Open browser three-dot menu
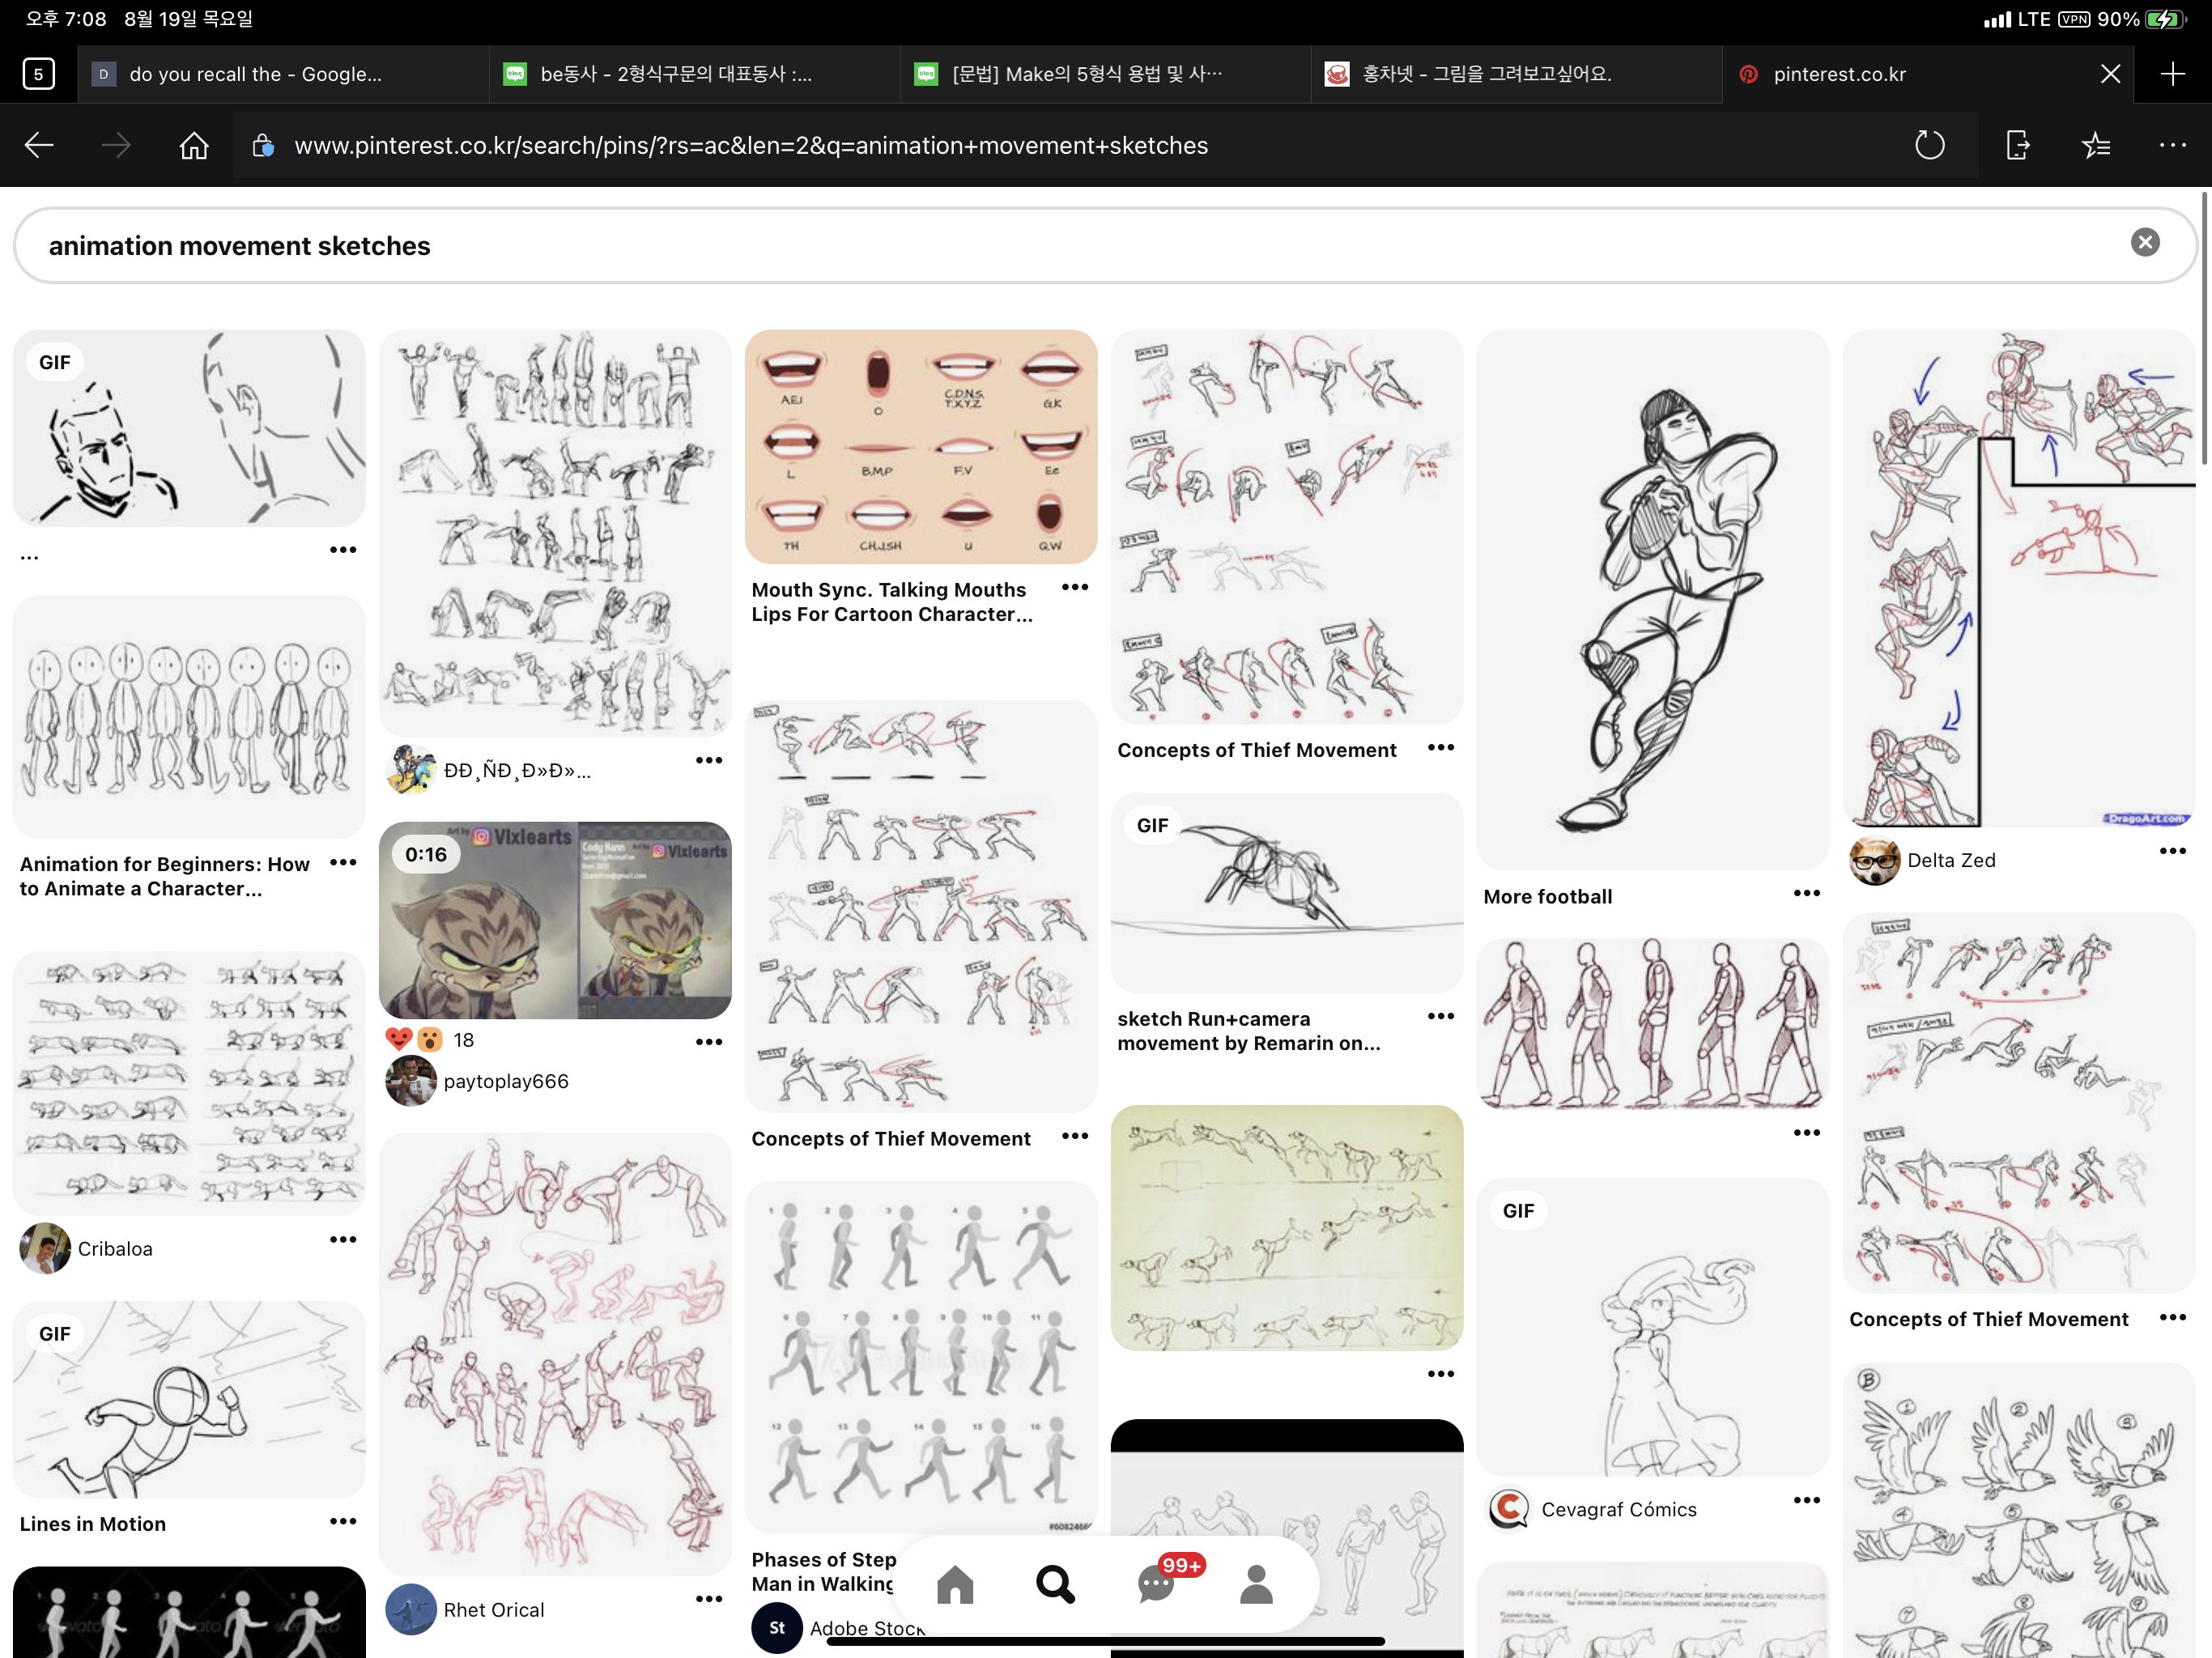The height and width of the screenshot is (1658, 2212). (x=2172, y=146)
